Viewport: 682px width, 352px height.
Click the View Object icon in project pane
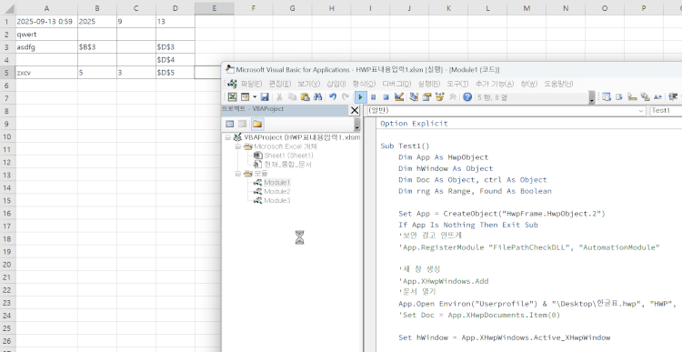[x=242, y=124]
